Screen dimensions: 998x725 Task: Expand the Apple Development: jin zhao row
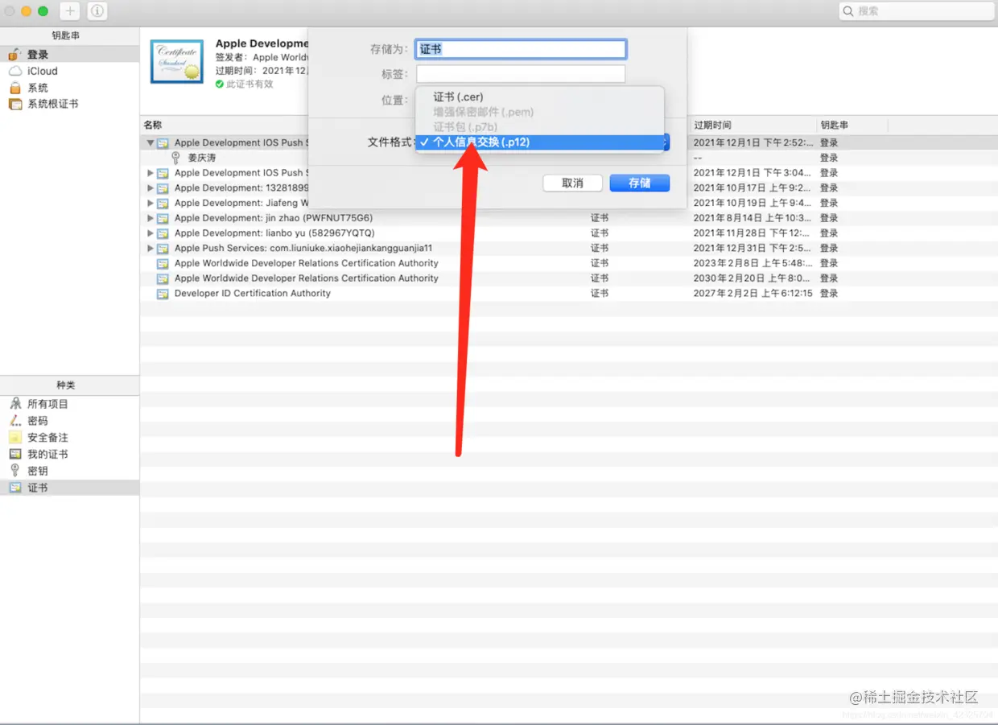coord(150,218)
